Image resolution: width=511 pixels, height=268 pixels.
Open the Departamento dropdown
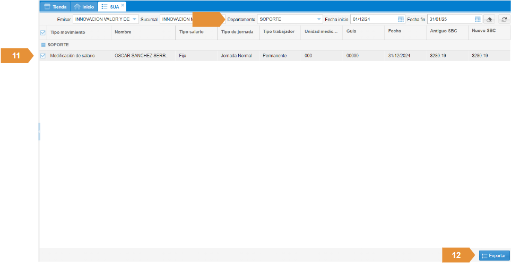[x=319, y=19]
